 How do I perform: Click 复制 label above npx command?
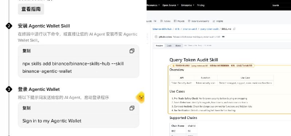tap(27, 51)
